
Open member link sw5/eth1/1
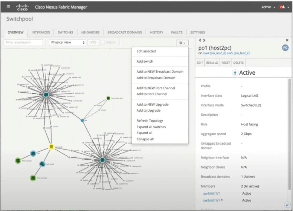211,200
